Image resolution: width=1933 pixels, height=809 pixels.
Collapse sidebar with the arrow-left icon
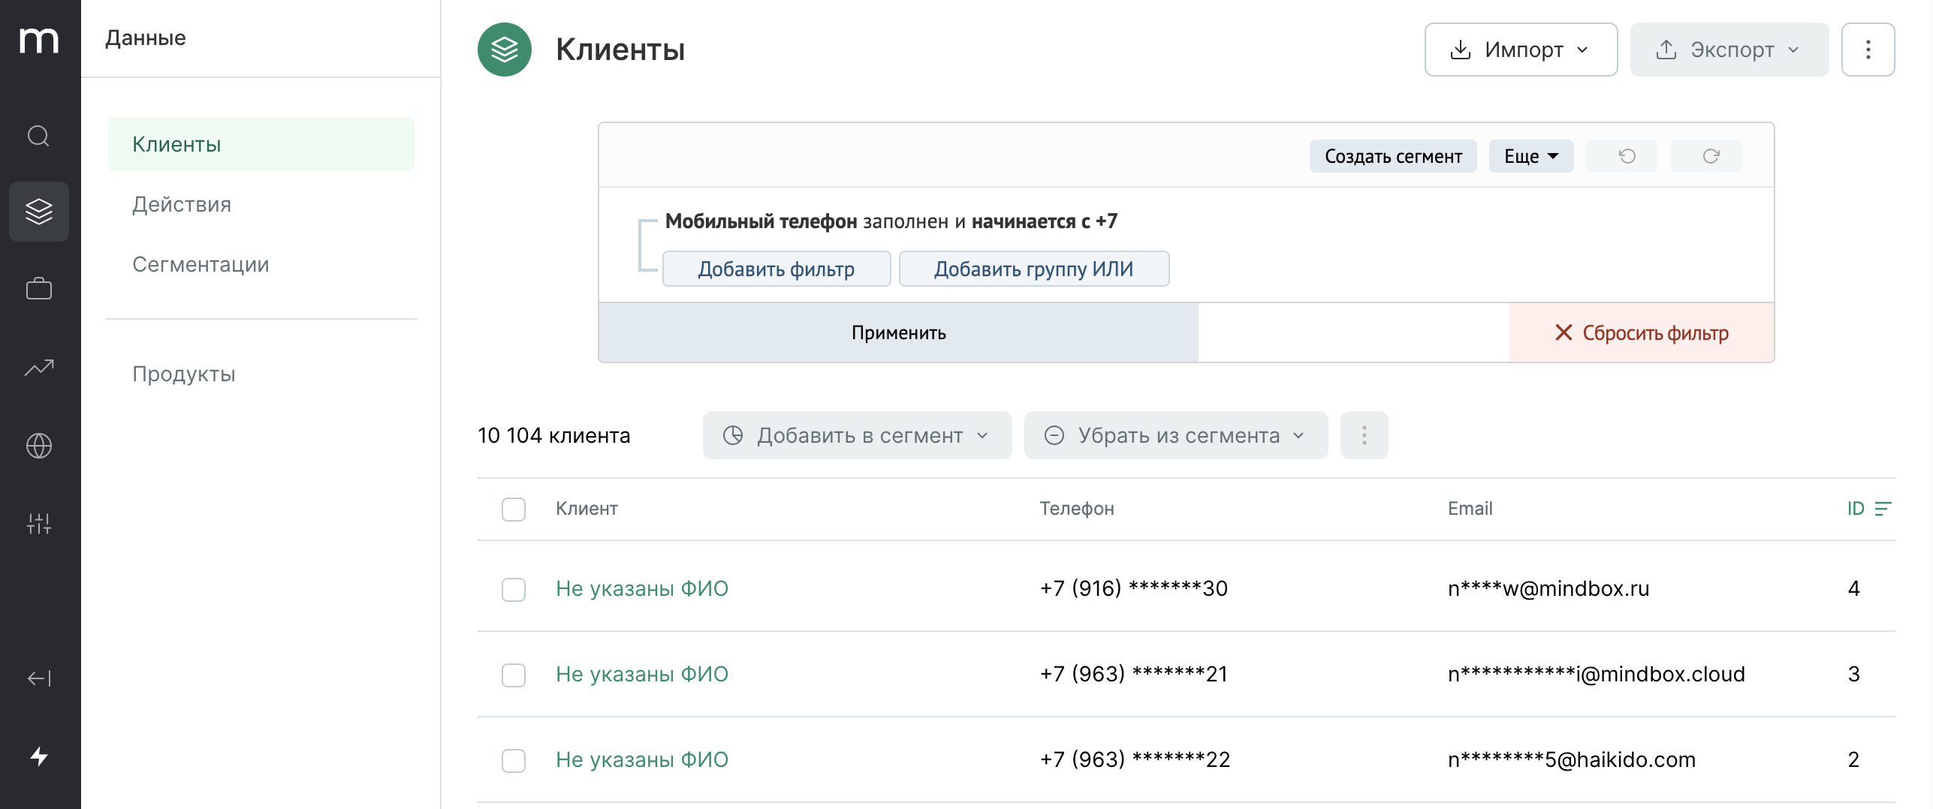point(39,678)
